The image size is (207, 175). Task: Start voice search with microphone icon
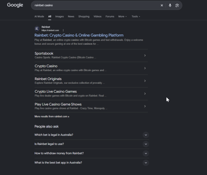pos(170,5)
